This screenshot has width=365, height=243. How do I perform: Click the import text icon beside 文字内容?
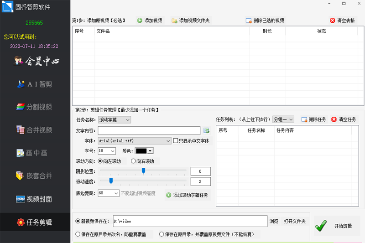[206, 131]
